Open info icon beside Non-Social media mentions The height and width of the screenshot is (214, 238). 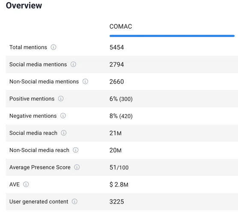click(x=85, y=81)
